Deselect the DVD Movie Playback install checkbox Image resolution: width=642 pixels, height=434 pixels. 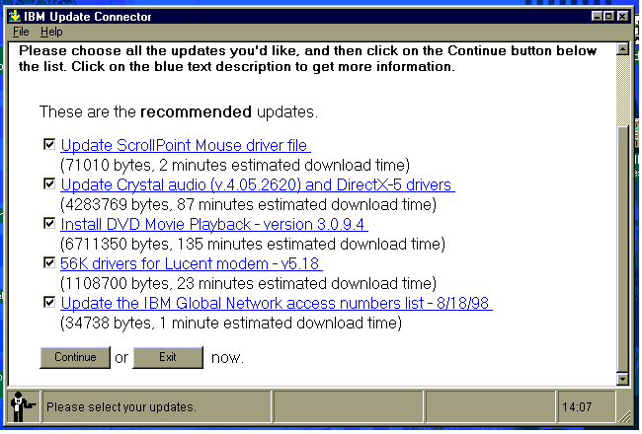click(x=49, y=224)
